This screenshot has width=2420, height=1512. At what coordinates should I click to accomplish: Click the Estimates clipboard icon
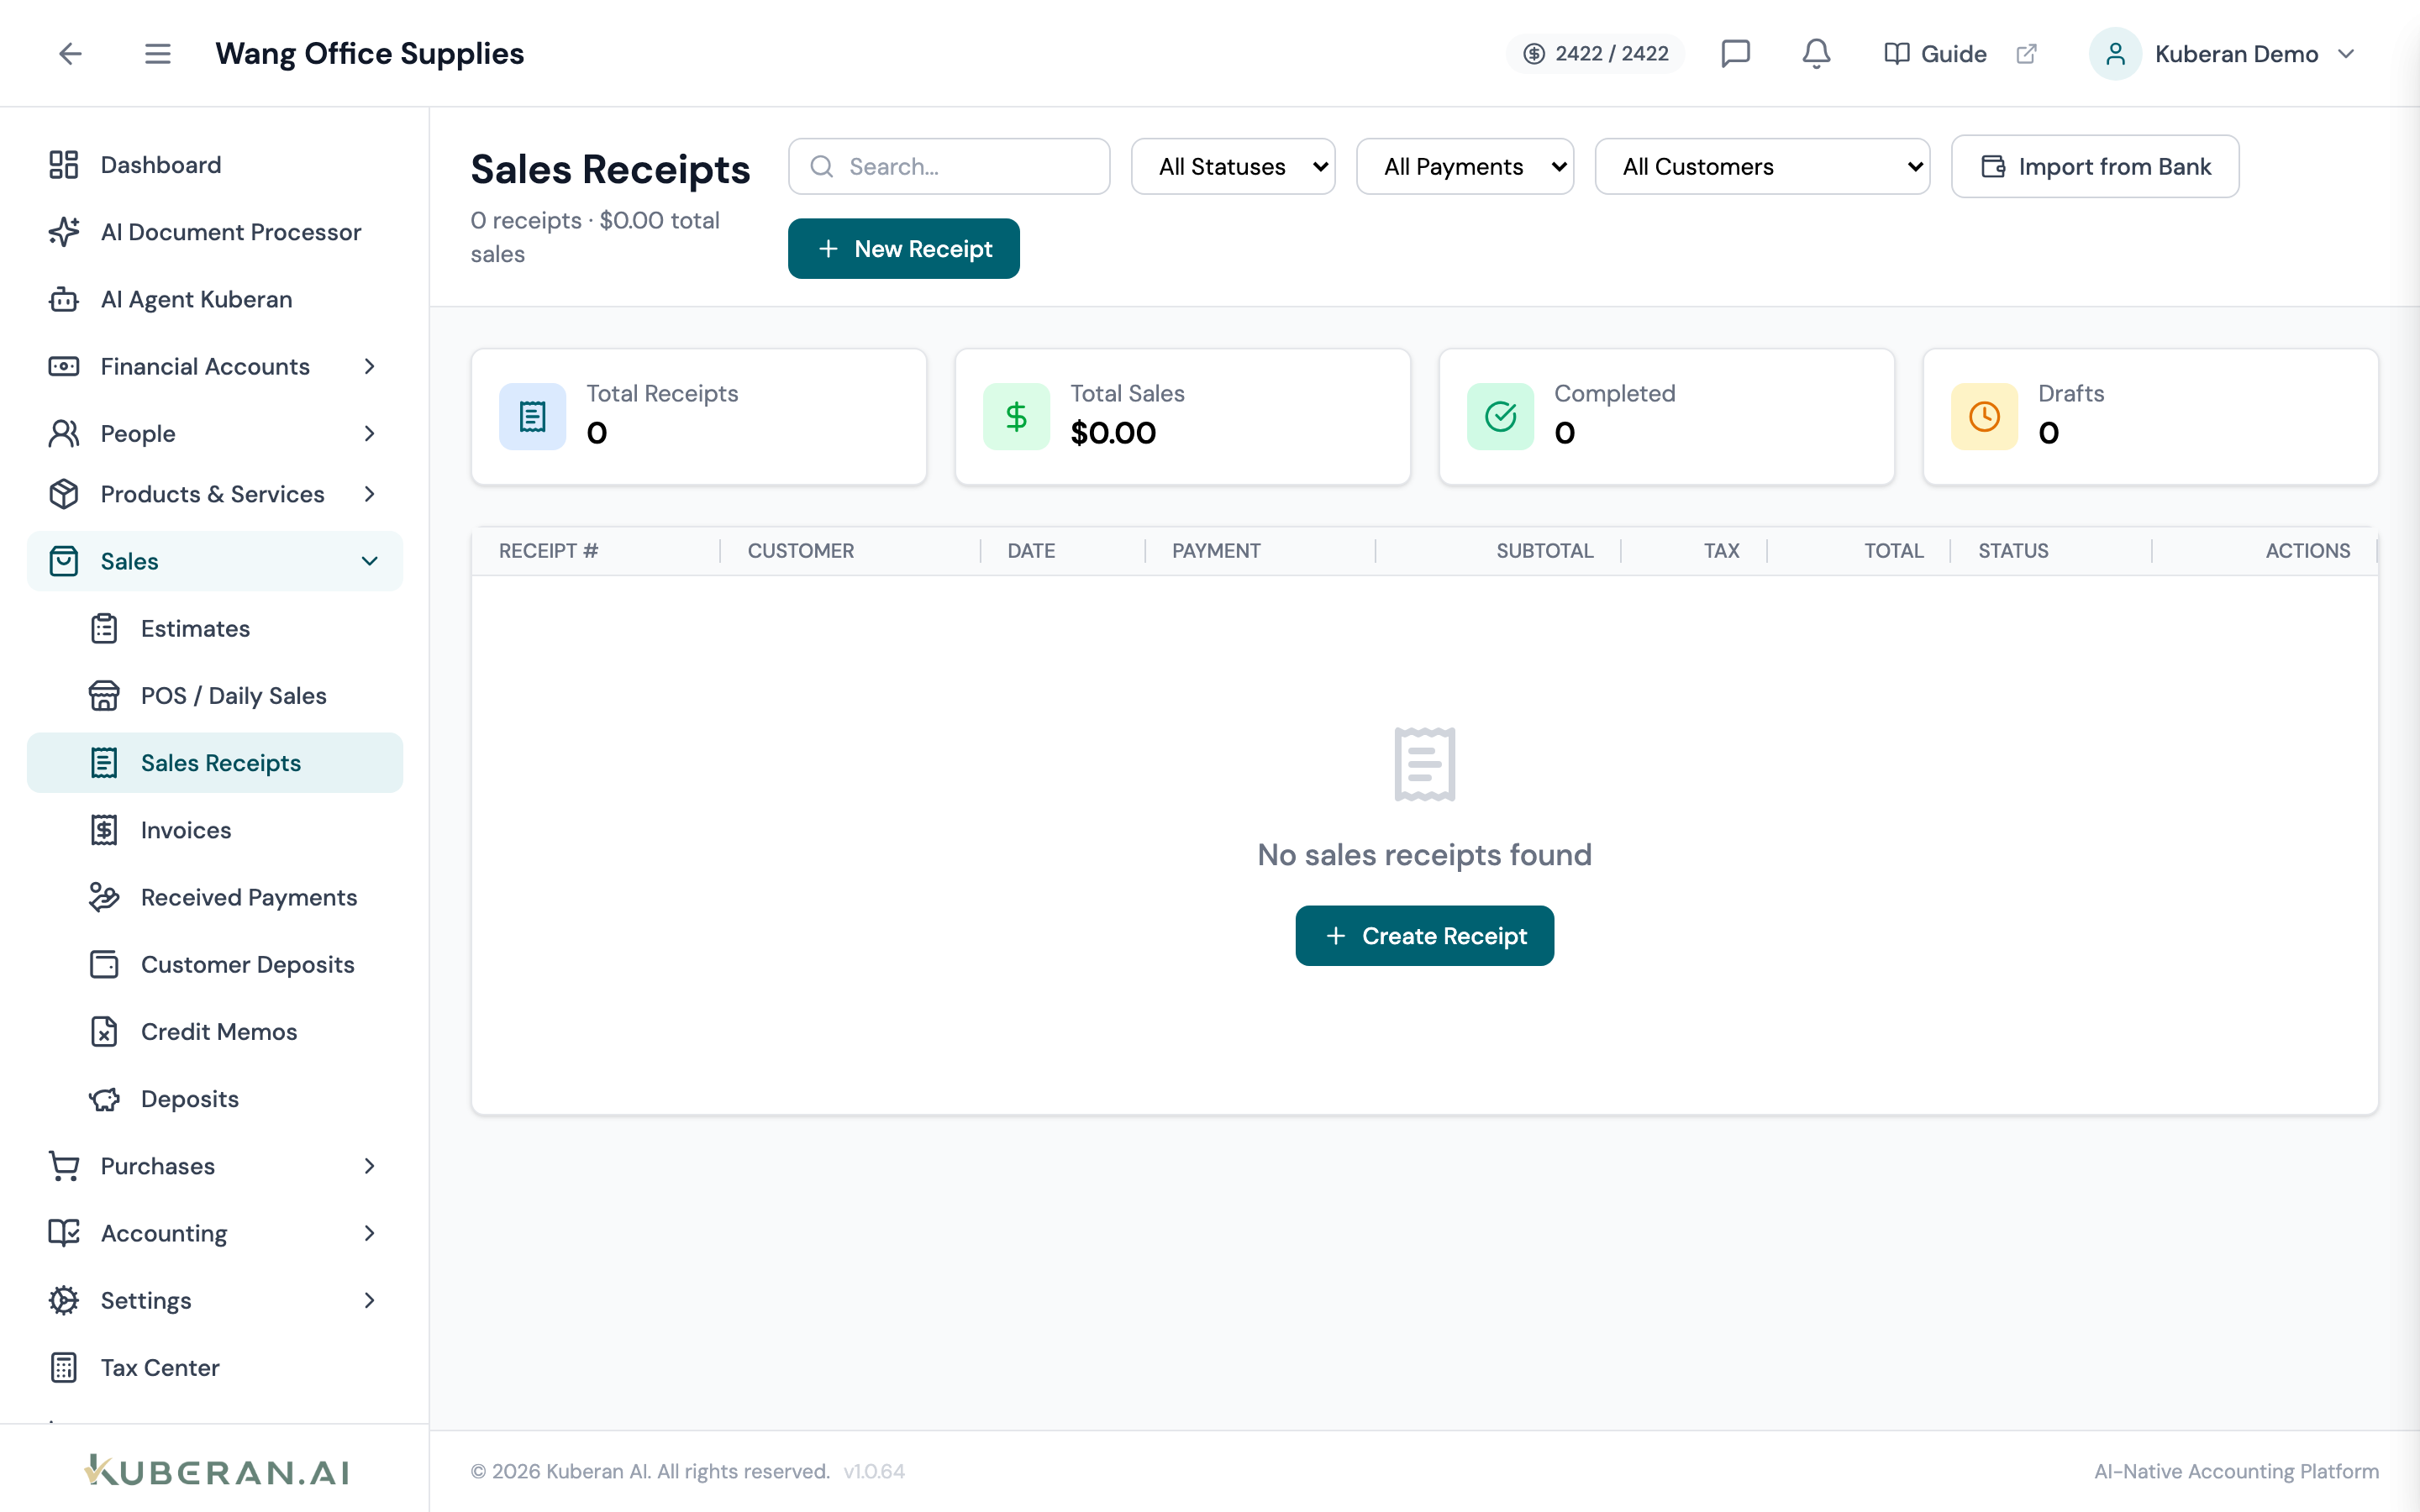coord(104,628)
